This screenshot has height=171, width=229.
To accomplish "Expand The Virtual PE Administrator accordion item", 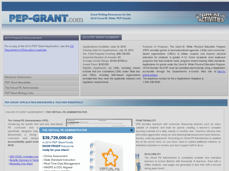I will tap(41, 88).
